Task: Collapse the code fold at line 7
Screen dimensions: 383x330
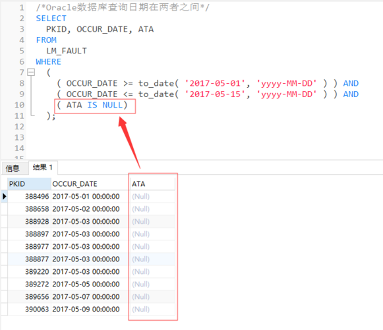Action: 31,72
